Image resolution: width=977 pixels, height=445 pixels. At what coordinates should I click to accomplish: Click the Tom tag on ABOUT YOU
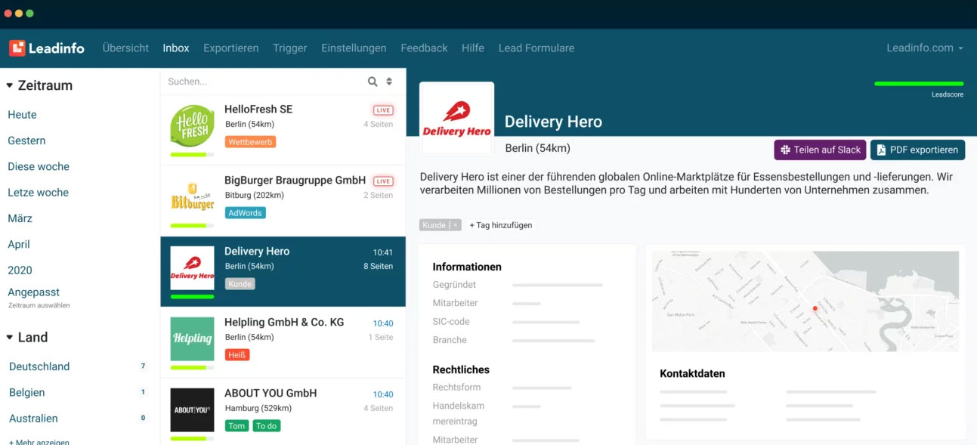pos(237,426)
